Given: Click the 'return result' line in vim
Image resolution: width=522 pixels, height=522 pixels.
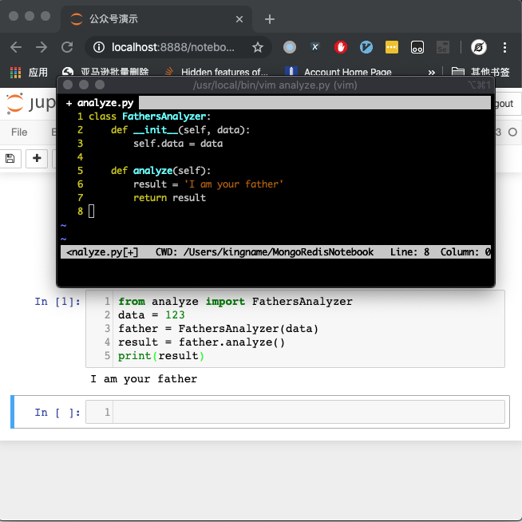Looking at the screenshot, I should [x=169, y=198].
